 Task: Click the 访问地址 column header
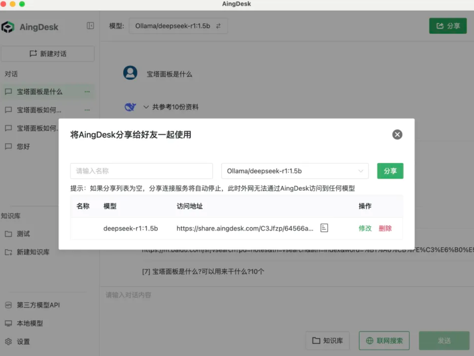189,206
